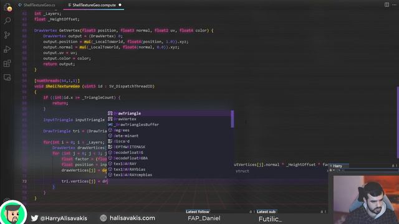Click the struct icon beside DrawTriangle suggestion
The height and width of the screenshot is (224, 399).
[110, 113]
